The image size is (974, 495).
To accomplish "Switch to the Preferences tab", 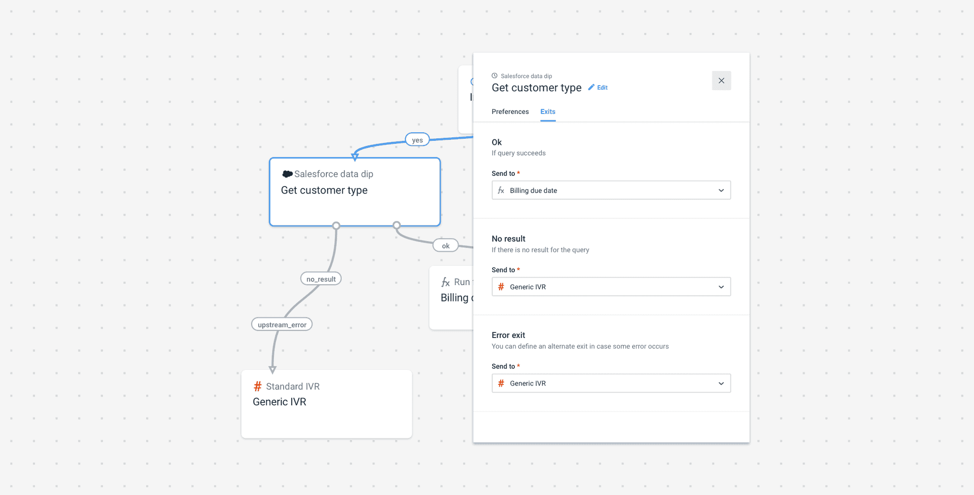I will coord(510,111).
